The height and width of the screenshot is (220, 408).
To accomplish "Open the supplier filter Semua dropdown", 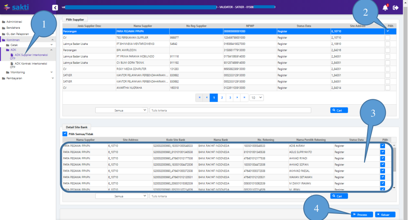I will tap(121, 110).
